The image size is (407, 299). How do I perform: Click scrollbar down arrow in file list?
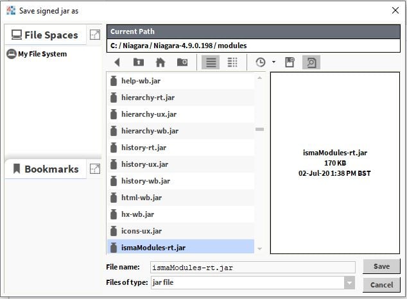pyautogui.click(x=259, y=249)
